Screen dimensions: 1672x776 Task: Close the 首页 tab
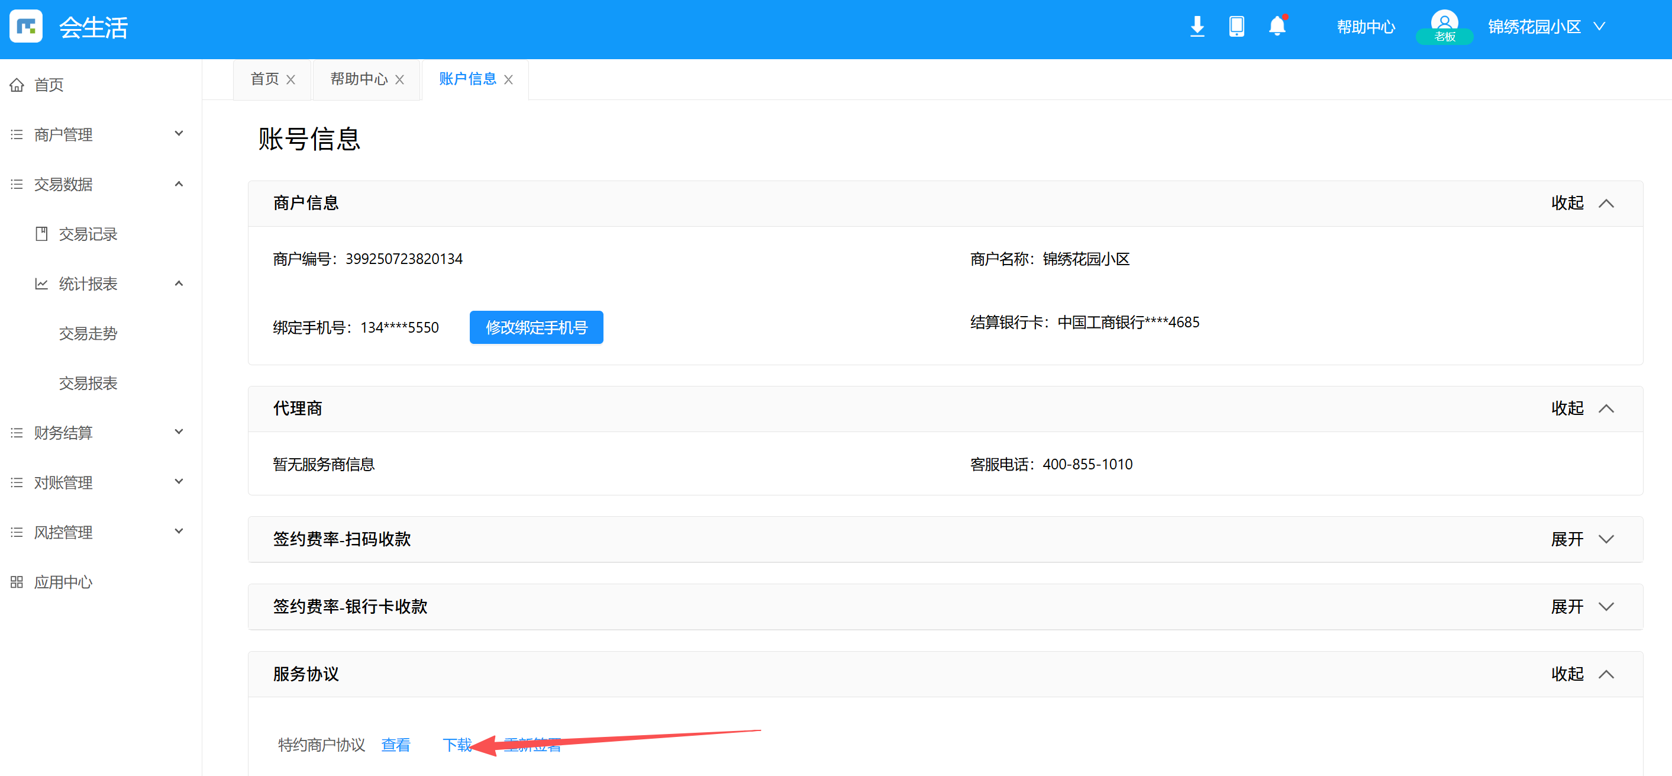290,79
